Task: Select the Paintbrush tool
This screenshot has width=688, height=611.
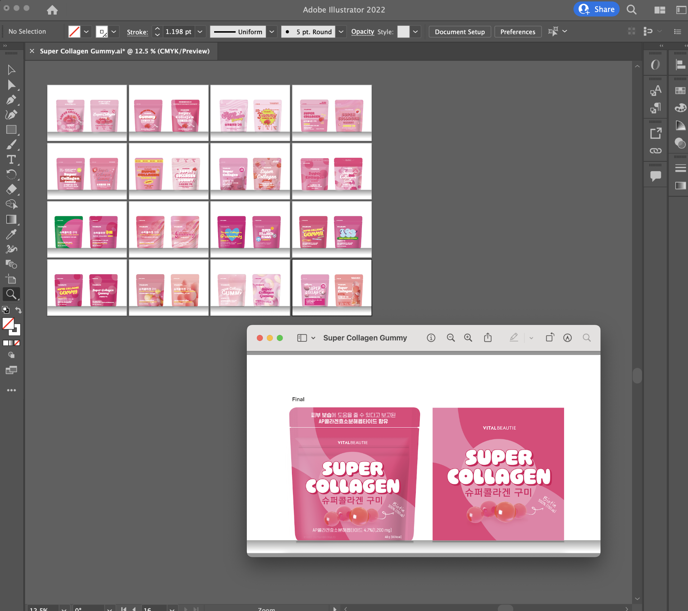Action: tap(11, 145)
